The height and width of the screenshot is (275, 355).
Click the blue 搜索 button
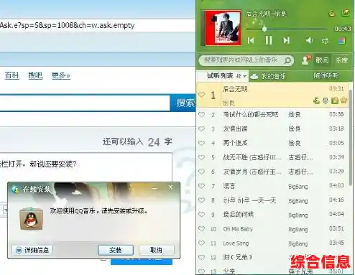pos(183,103)
